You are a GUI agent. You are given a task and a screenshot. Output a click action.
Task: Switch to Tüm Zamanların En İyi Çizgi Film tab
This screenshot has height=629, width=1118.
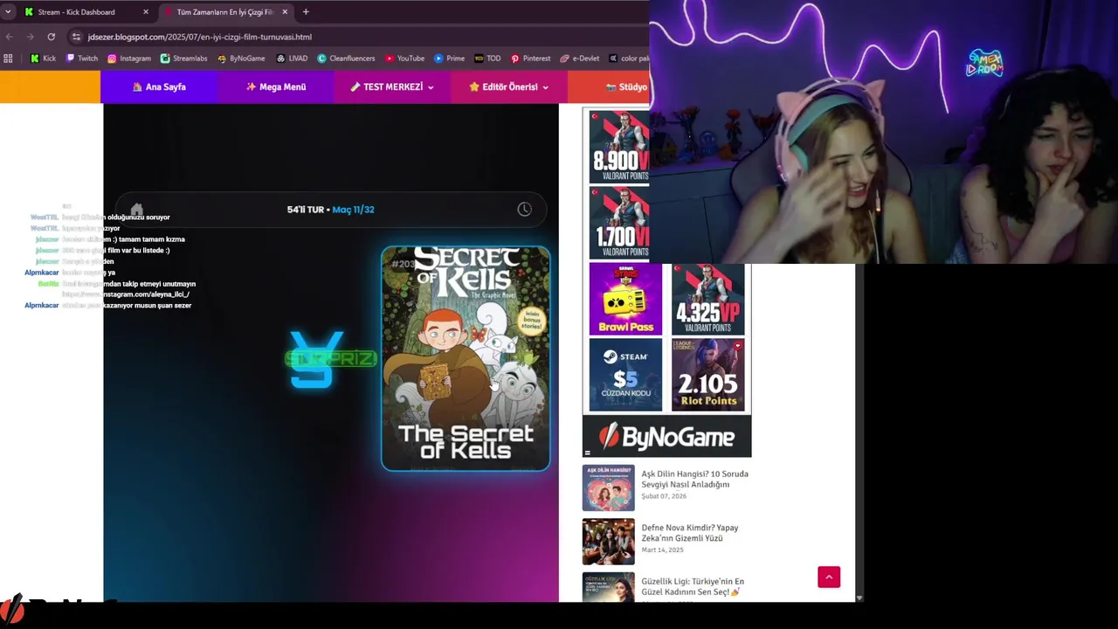coord(225,12)
